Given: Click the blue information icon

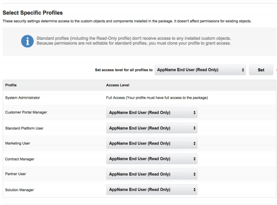Looking at the screenshot, I should [x=27, y=41].
